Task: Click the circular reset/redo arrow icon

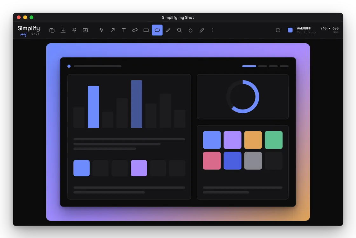Action: click(278, 30)
